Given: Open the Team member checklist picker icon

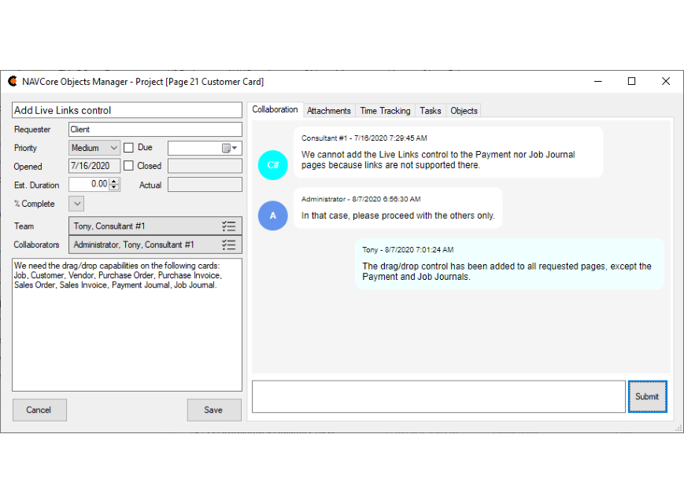Looking at the screenshot, I should [228, 226].
